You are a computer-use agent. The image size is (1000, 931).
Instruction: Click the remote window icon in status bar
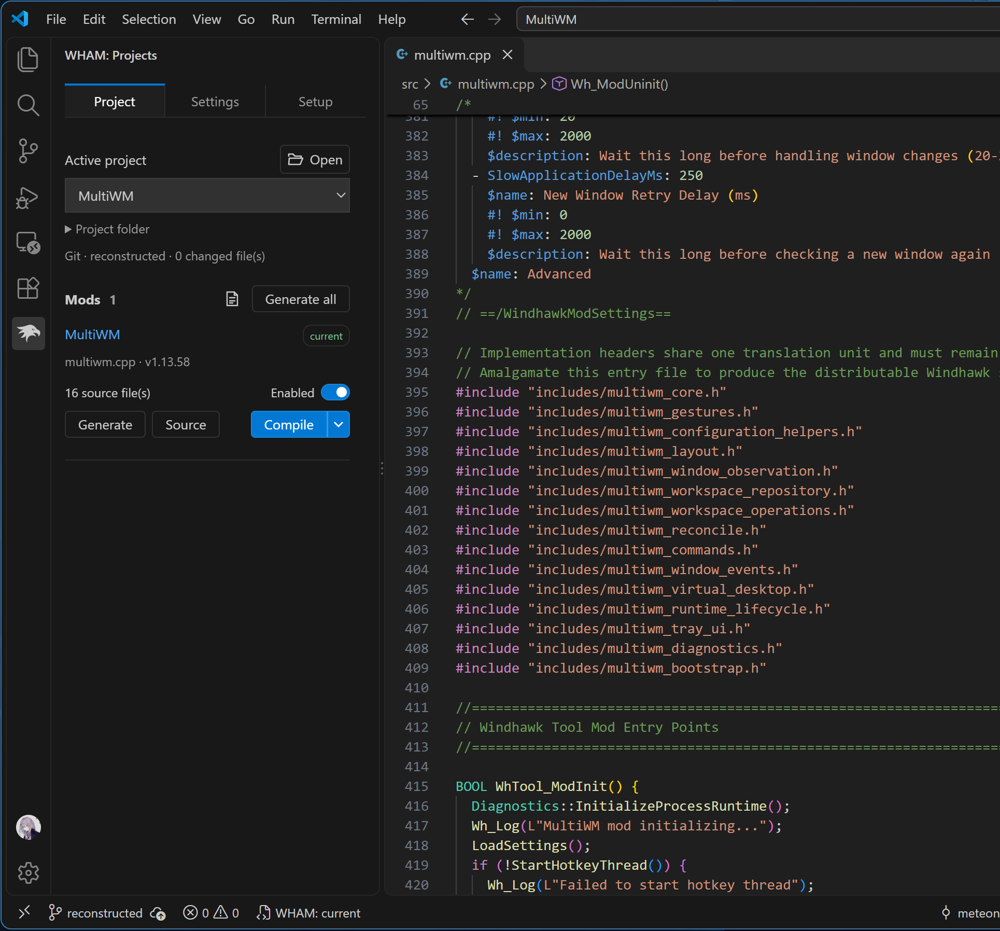pyautogui.click(x=24, y=912)
